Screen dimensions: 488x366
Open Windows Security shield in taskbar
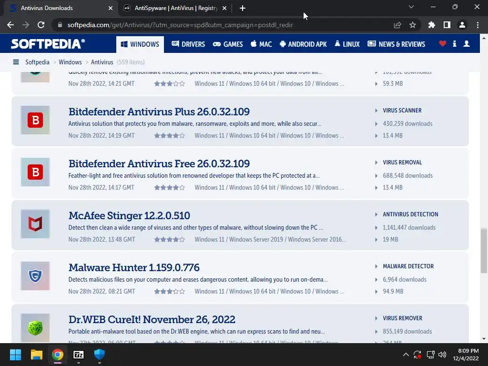99,355
